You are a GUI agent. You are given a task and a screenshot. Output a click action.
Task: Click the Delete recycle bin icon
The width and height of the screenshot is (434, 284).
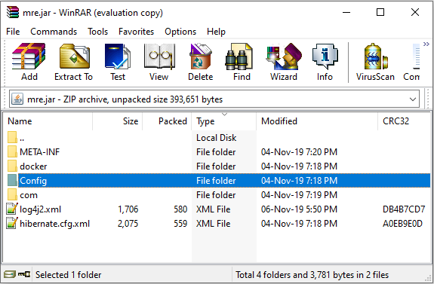coord(200,62)
